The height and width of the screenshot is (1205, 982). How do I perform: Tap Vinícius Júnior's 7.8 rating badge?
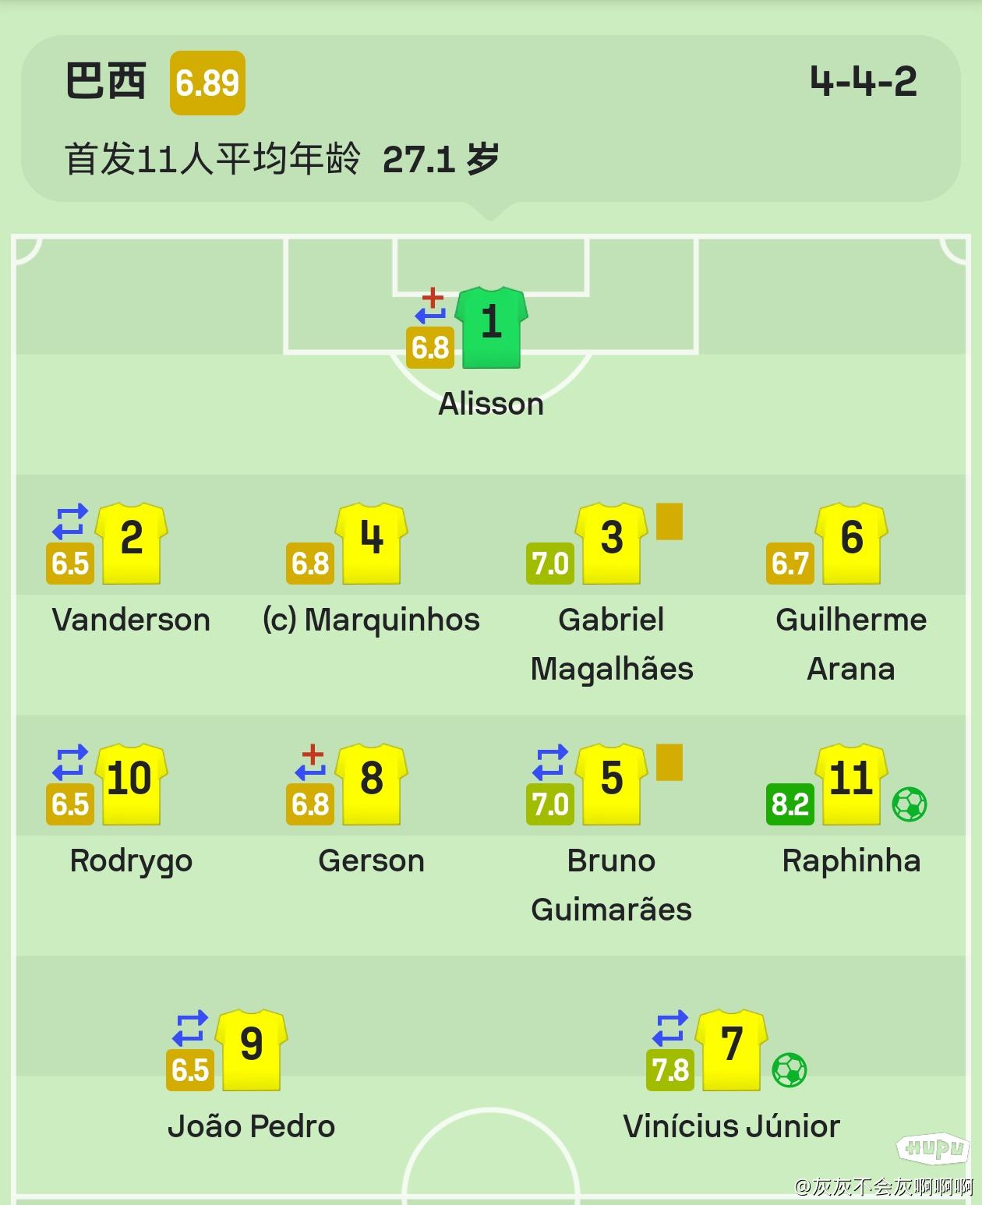[669, 1070]
